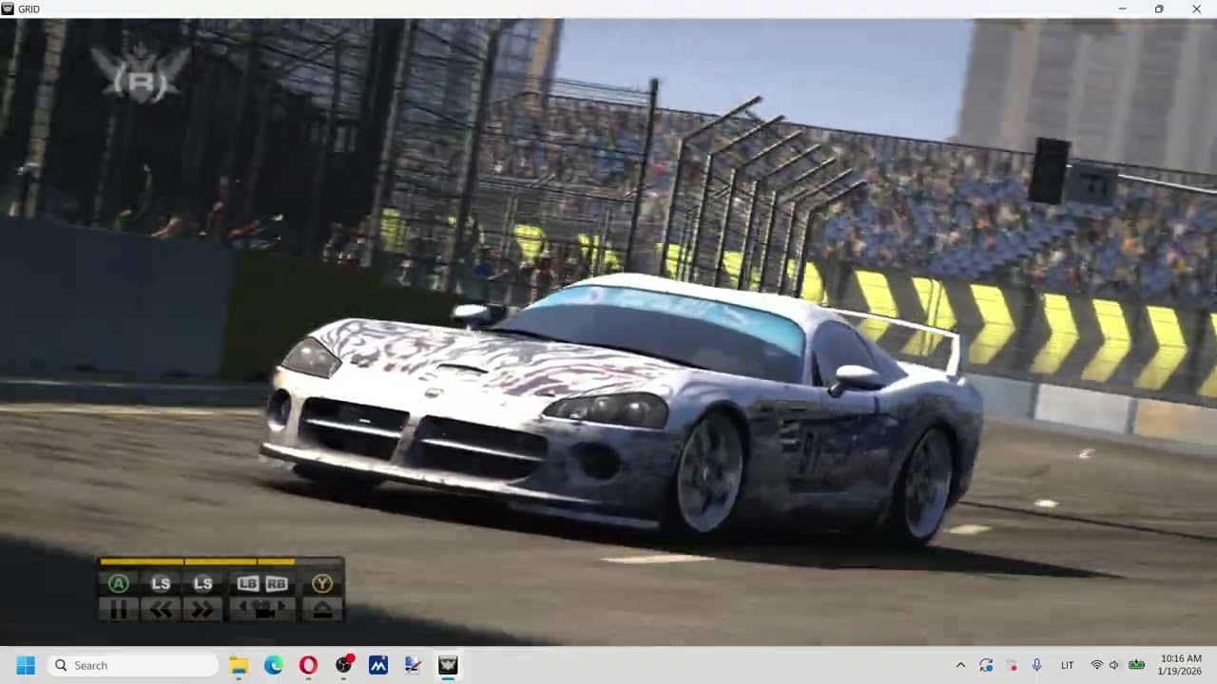Click the battery status tray icon
1217x684 pixels.
tap(1136, 665)
